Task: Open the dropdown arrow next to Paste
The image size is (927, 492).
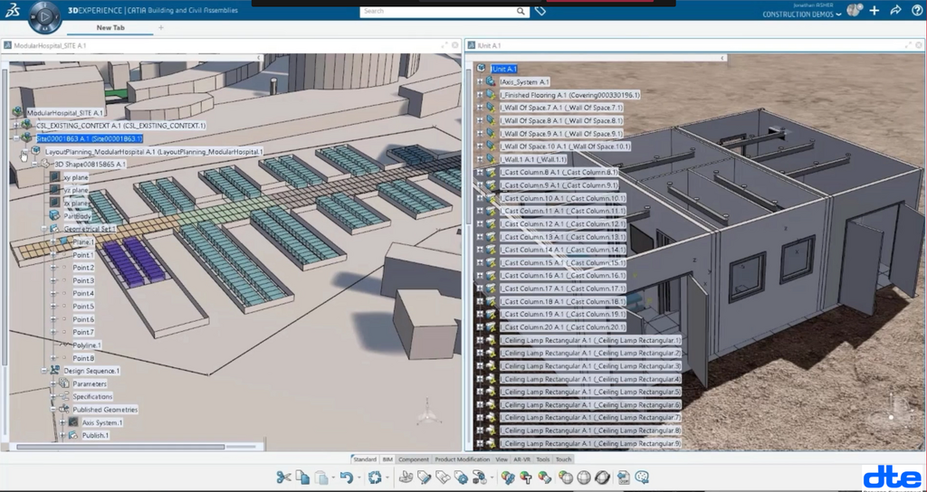Action: [333, 478]
